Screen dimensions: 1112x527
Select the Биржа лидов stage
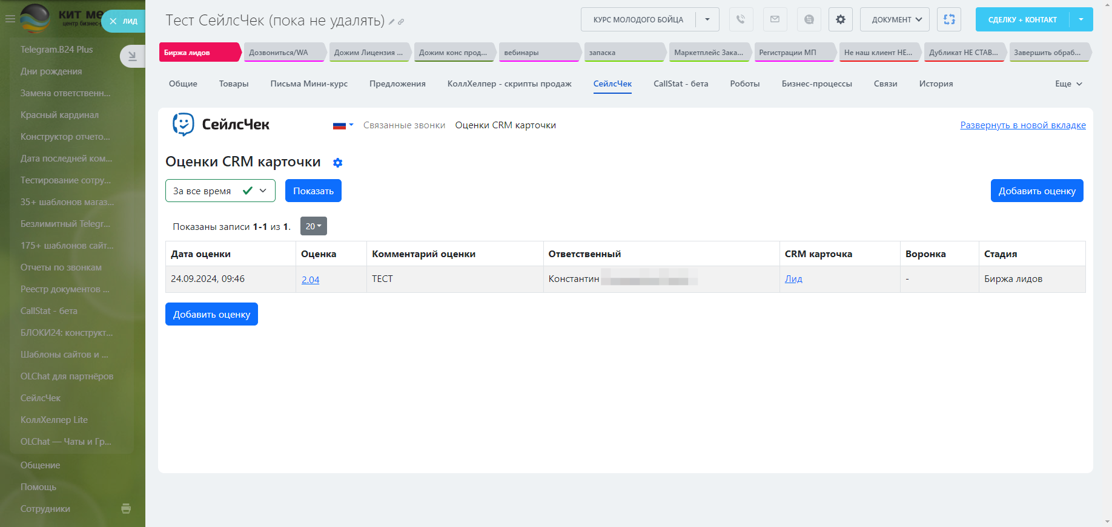[200, 52]
